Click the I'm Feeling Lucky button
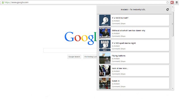The width and height of the screenshot is (179, 112). (90, 57)
